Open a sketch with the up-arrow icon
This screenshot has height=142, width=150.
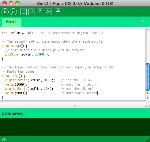[32, 12]
